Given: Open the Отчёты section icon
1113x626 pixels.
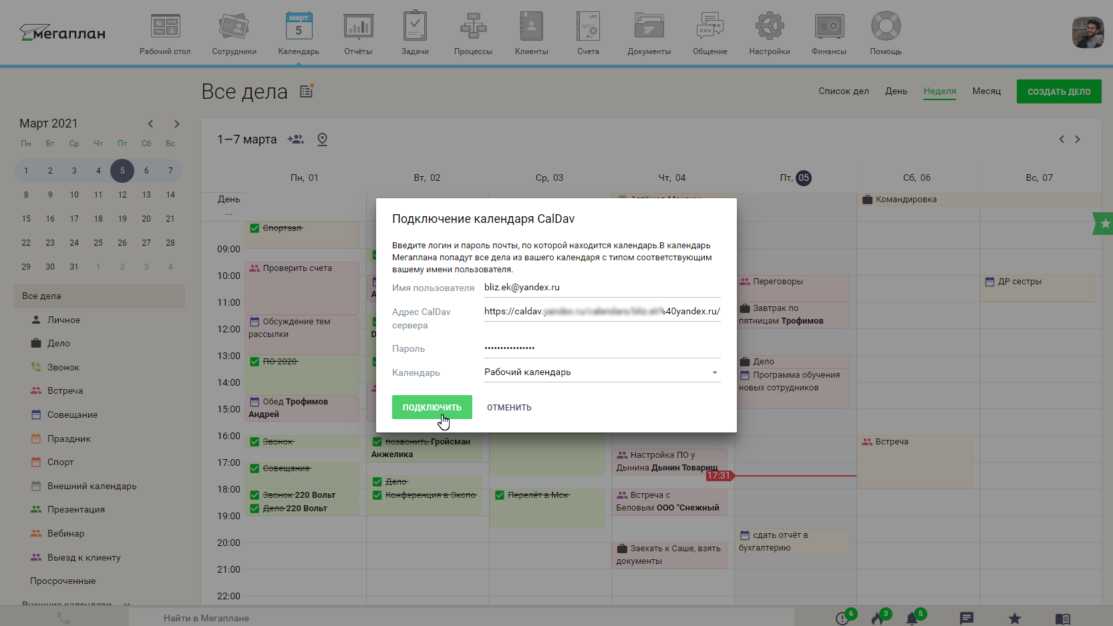Looking at the screenshot, I should click(x=358, y=27).
